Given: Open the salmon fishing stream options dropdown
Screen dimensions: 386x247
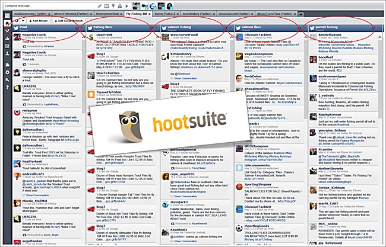Looking at the screenshot, I should (230, 28).
